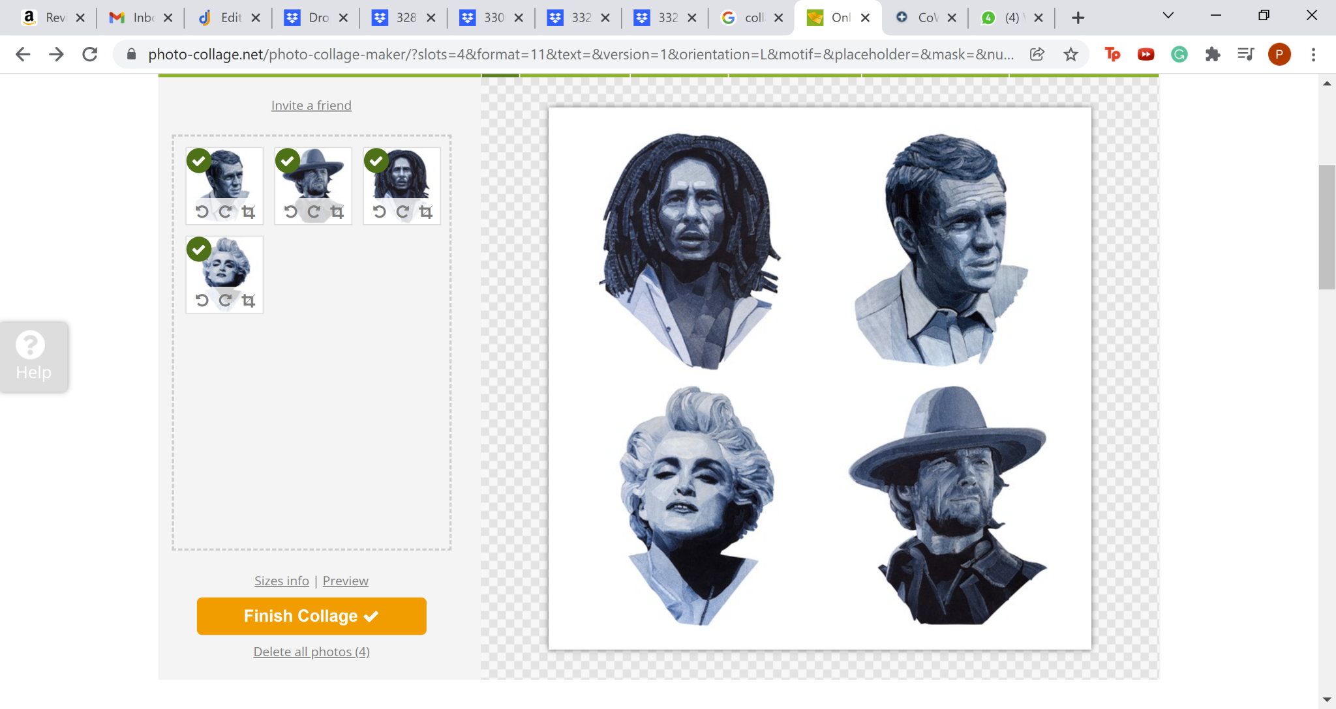1336x709 pixels.
Task: Bookmark this page with the star
Action: point(1070,54)
